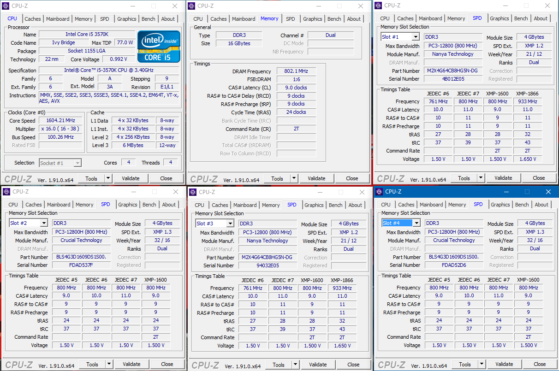Expand the Slot #4 memory slot dropdown
Image resolution: width=559 pixels, height=371 pixels.
[417, 223]
